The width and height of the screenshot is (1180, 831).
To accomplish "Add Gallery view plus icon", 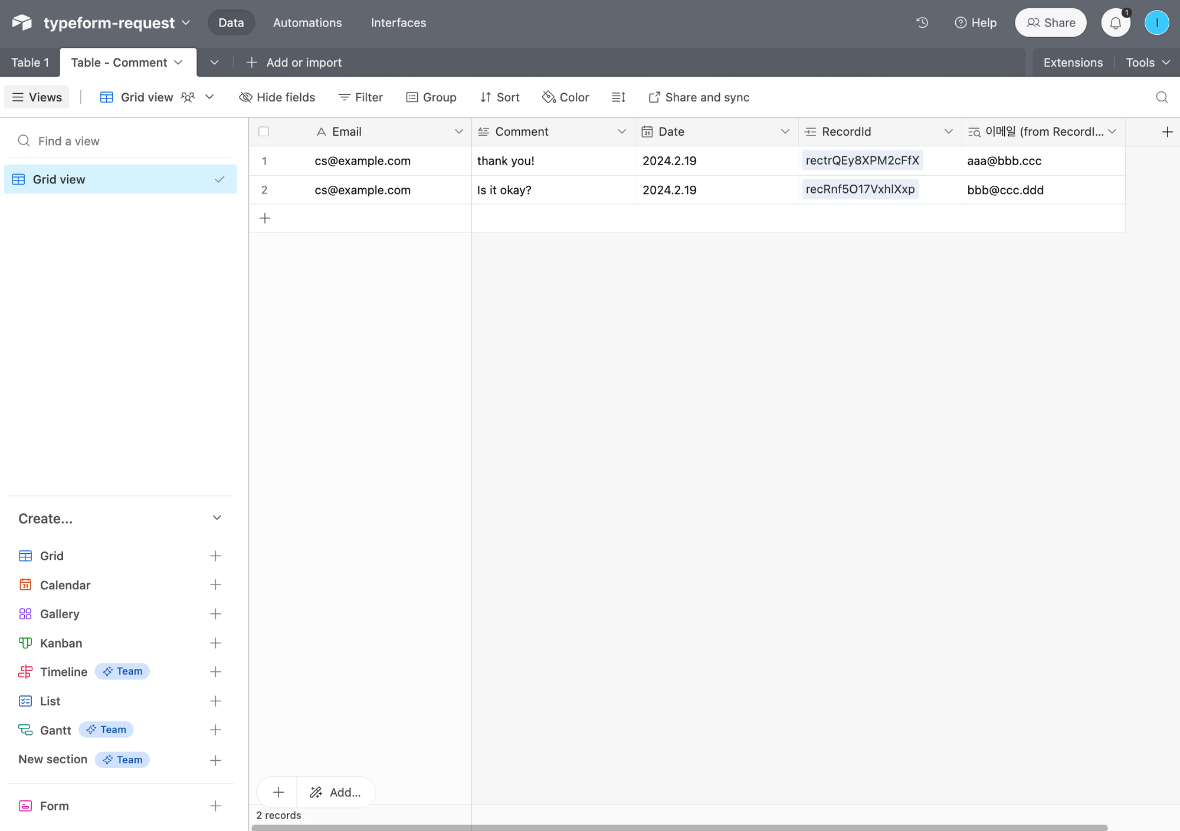I will pos(215,614).
